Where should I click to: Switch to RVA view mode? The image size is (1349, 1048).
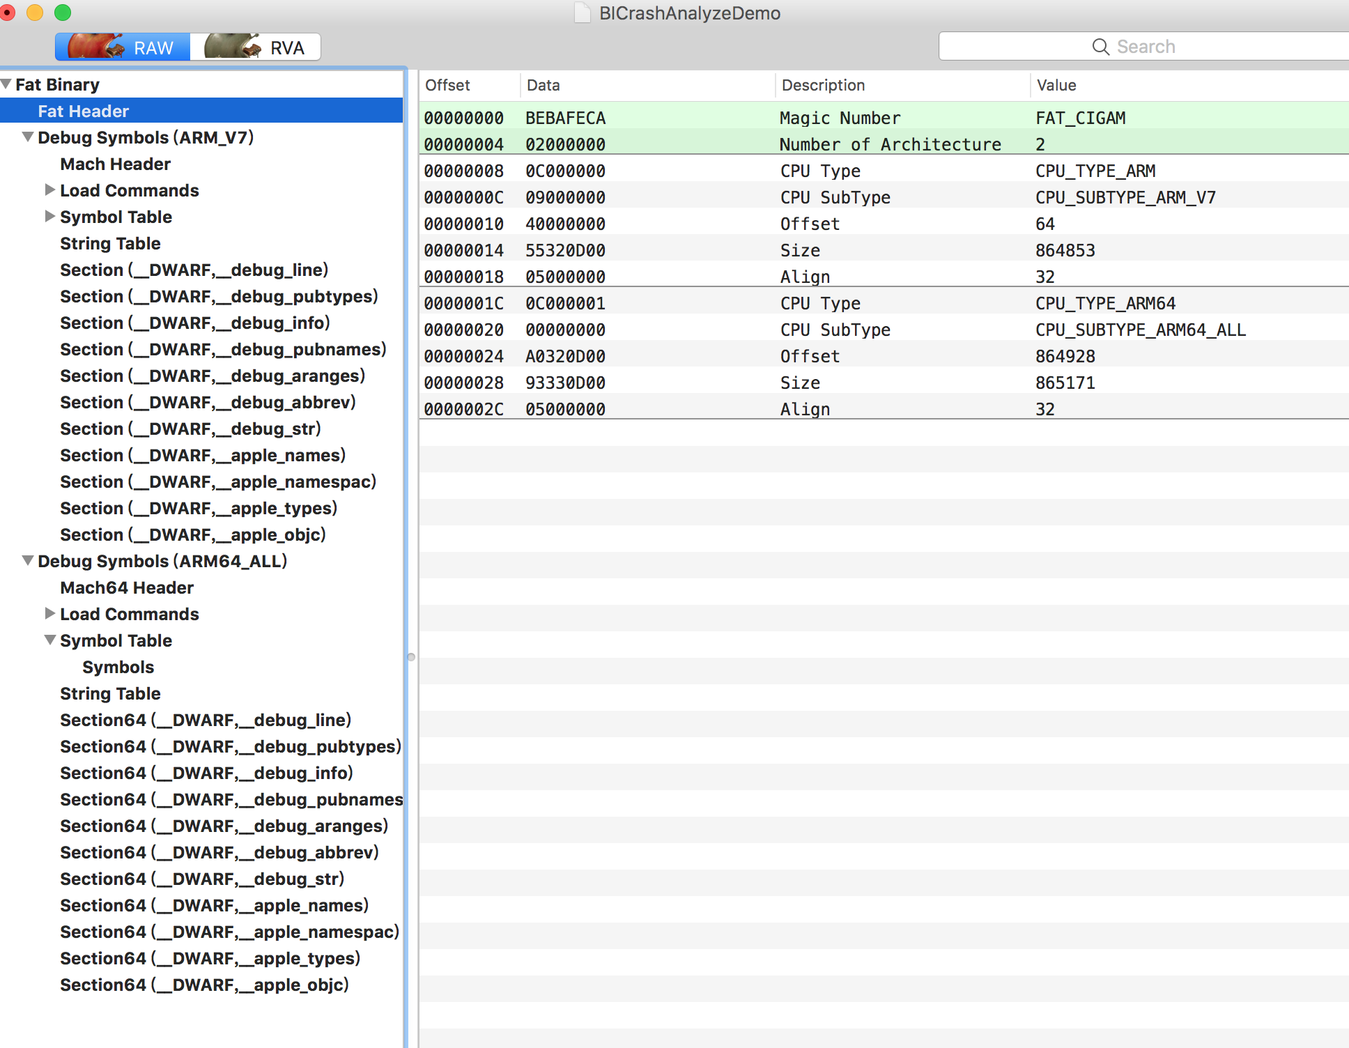(255, 47)
